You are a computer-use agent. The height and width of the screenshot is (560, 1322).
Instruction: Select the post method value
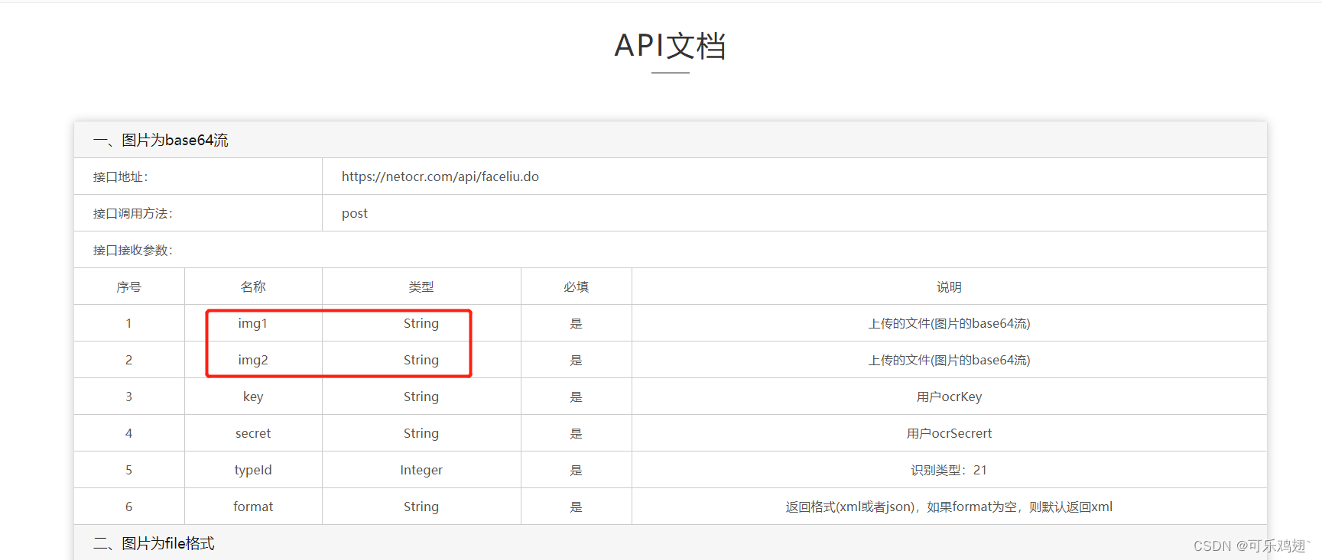(x=355, y=213)
